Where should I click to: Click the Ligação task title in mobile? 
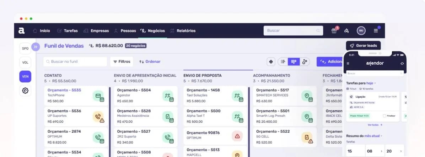click(360, 97)
